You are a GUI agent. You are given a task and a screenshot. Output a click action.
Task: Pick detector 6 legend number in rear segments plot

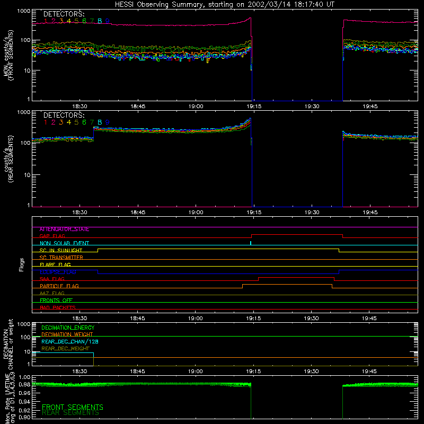84,122
